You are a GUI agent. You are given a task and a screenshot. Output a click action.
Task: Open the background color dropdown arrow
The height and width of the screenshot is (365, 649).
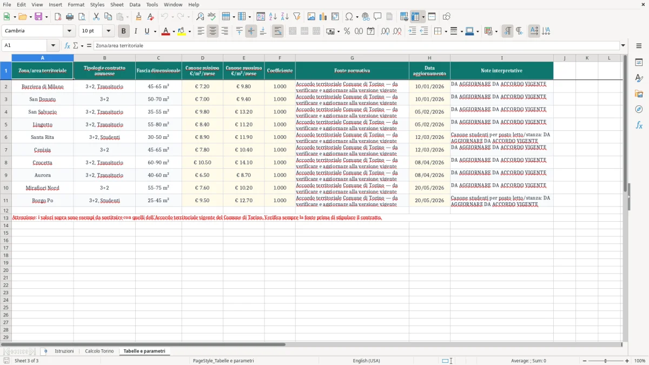190,31
